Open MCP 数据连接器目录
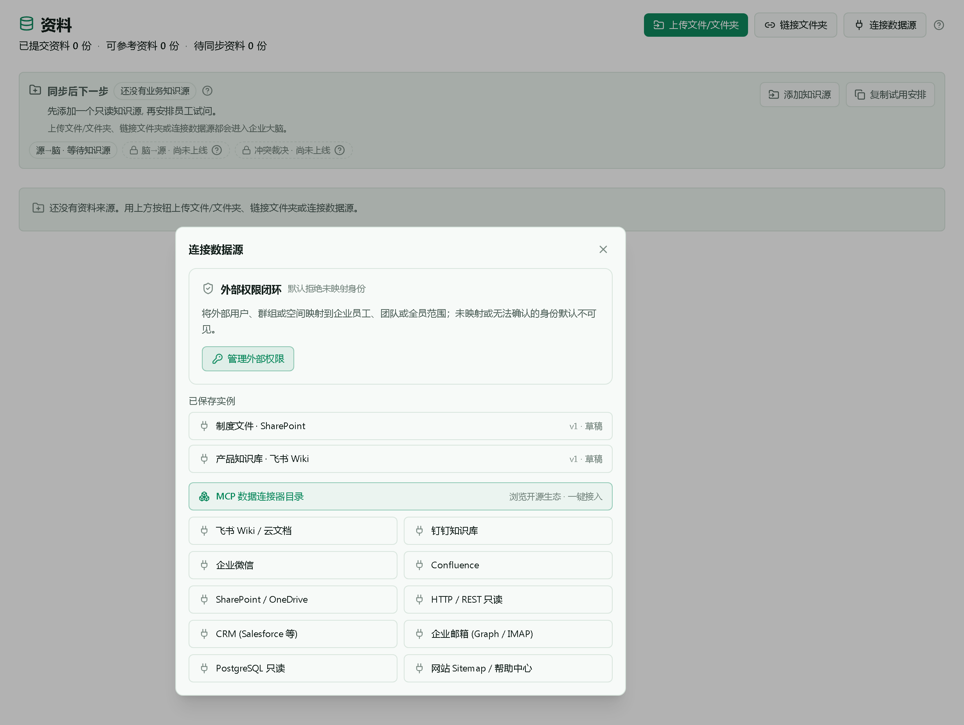Screen dimensions: 964x725 (x=400, y=496)
